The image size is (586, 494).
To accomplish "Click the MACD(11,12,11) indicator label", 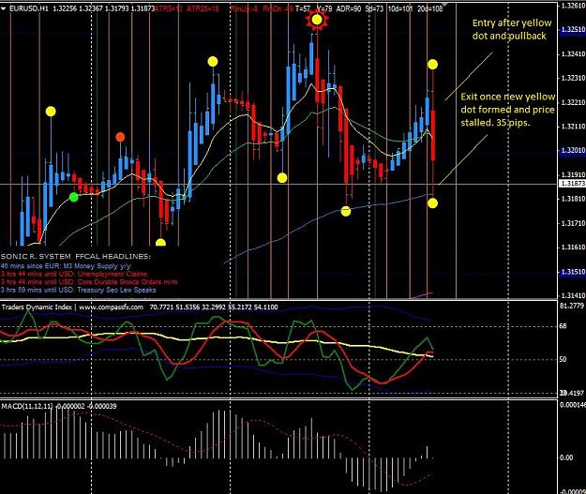I will tap(27, 406).
